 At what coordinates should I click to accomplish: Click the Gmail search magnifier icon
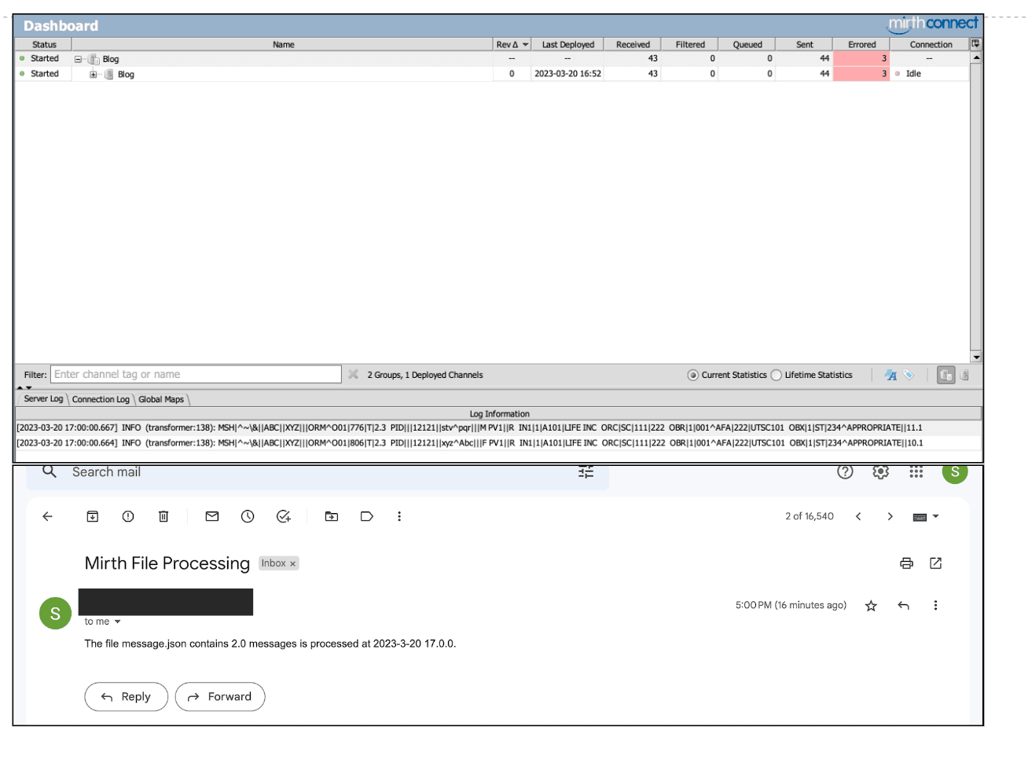(x=50, y=471)
